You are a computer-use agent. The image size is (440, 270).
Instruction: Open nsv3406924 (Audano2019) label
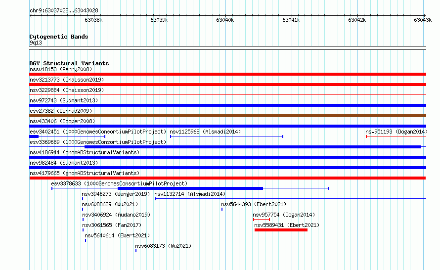tap(116, 215)
